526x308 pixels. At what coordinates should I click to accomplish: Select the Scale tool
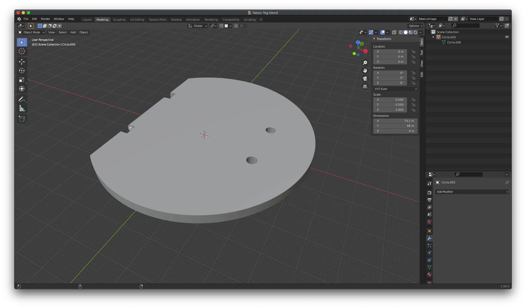pyautogui.click(x=22, y=80)
